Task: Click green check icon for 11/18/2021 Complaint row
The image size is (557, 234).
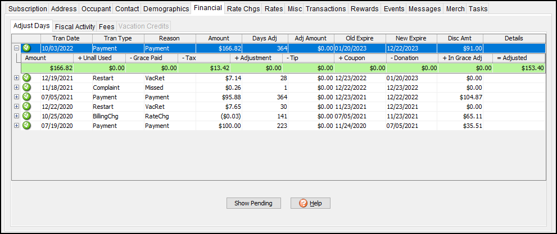Action: 26,88
